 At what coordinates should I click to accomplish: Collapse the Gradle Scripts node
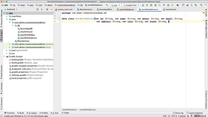pyautogui.click(x=4, y=57)
